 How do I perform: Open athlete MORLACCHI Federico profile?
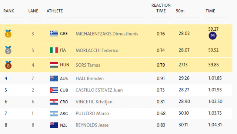(x=97, y=50)
